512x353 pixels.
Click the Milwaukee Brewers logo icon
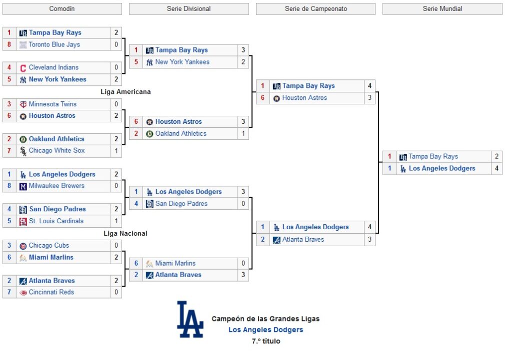pos(23,186)
